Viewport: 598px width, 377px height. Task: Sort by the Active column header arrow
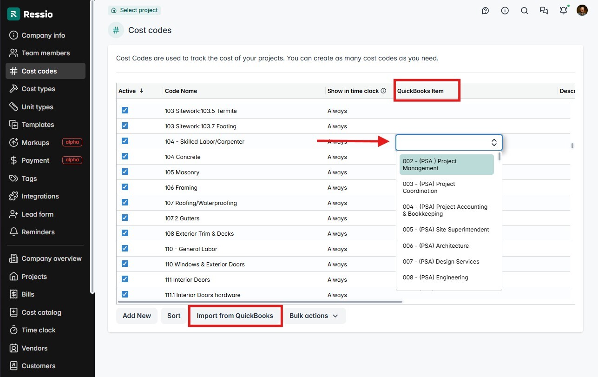point(141,91)
